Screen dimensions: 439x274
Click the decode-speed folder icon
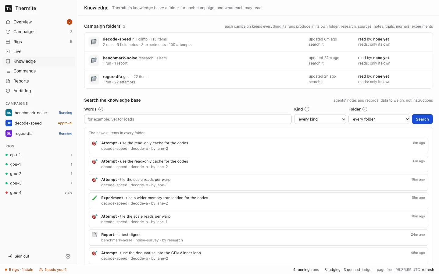coord(94,42)
